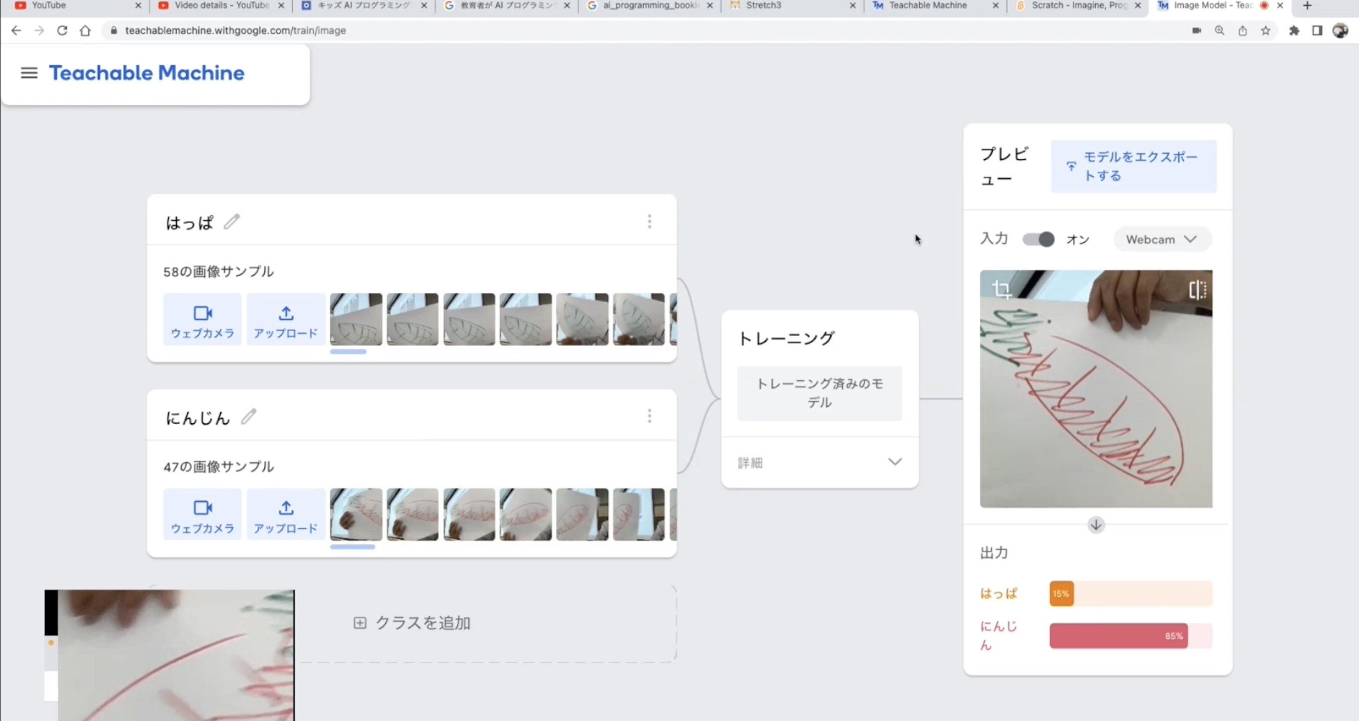1359x721 pixels.
Task: Add a new class with クラスを追加
Action: [x=412, y=623]
